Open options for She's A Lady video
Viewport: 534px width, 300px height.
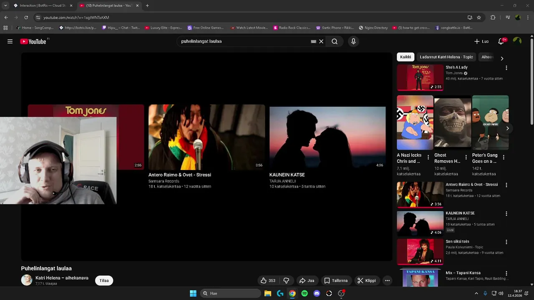pyautogui.click(x=506, y=67)
